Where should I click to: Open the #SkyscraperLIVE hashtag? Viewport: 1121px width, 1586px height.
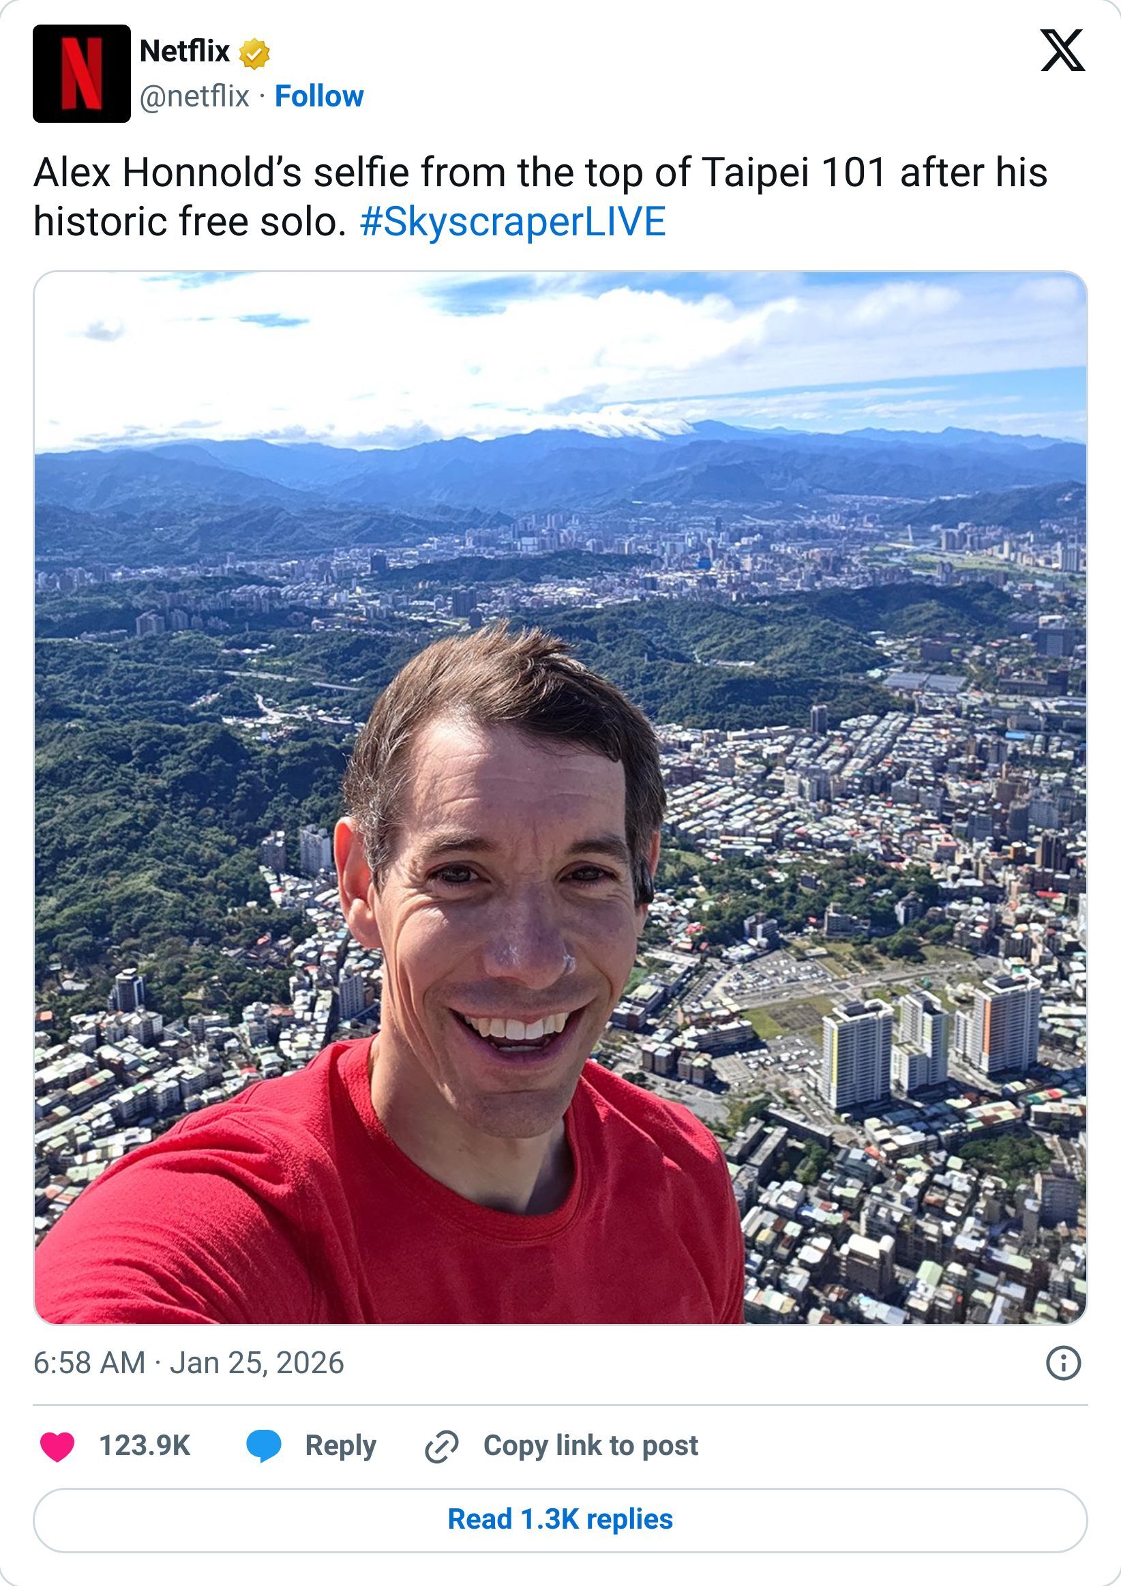pos(513,222)
